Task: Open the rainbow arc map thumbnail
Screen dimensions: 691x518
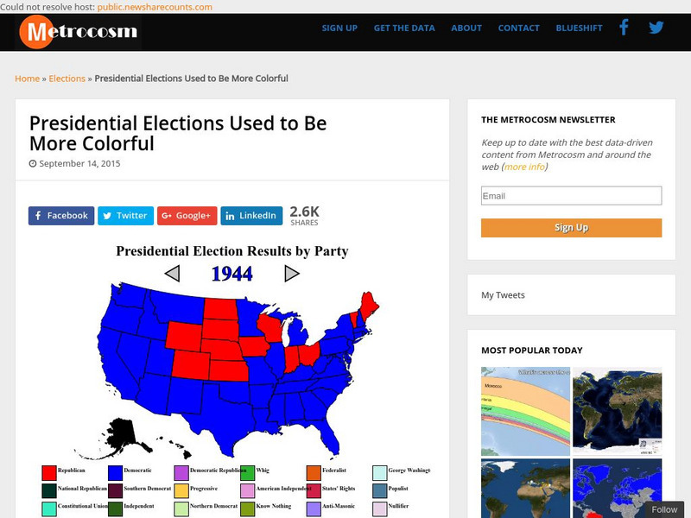Action: coord(525,411)
